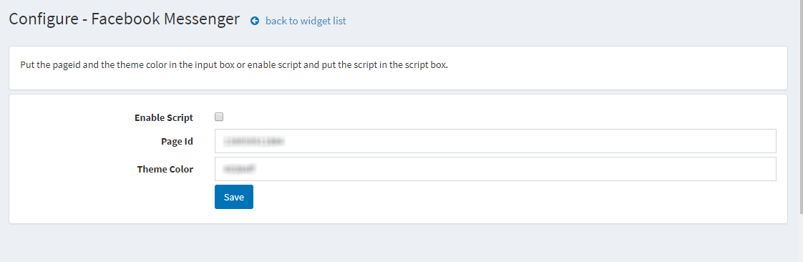Click the 'Enable Script' label text
803x262 pixels.
(x=164, y=118)
